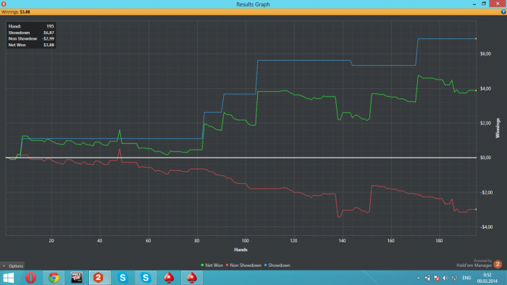Click the 100 hands x-axis label
Viewport: 507px width, 285px height.
pos(245,241)
